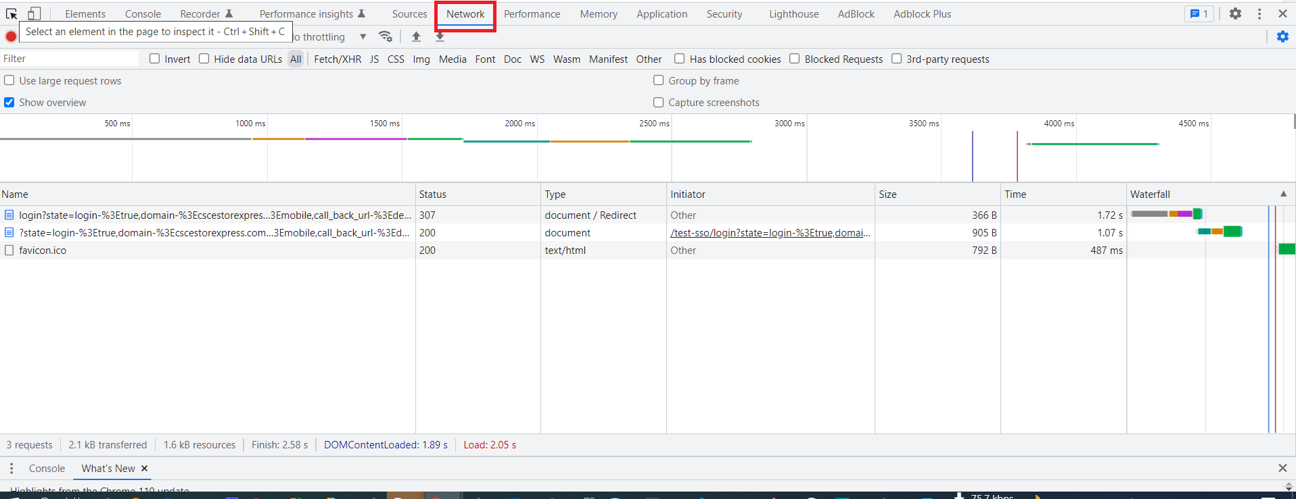Click the red Load marker in overview

click(x=1017, y=156)
